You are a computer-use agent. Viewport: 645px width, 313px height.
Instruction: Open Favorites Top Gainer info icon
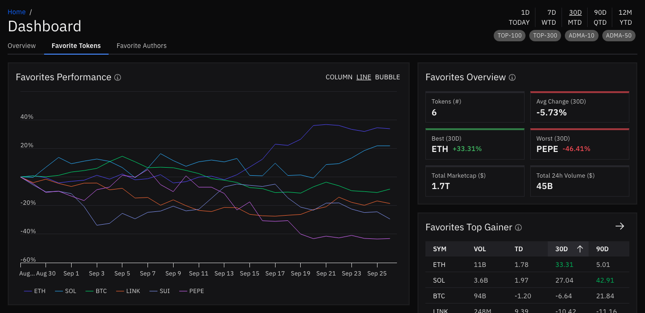tap(518, 228)
